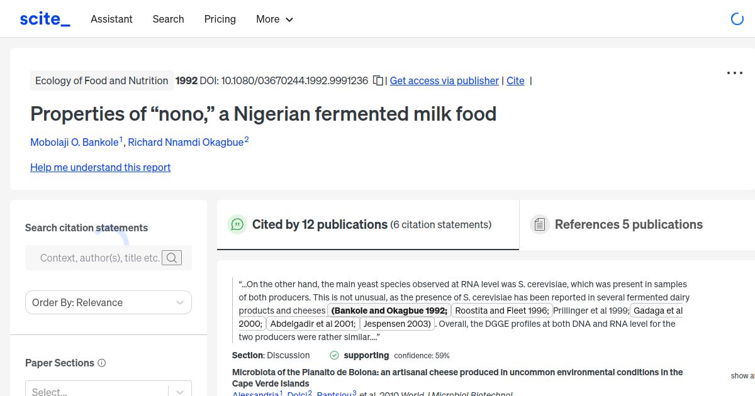Click the loading spinner in top right corner

coord(737,19)
